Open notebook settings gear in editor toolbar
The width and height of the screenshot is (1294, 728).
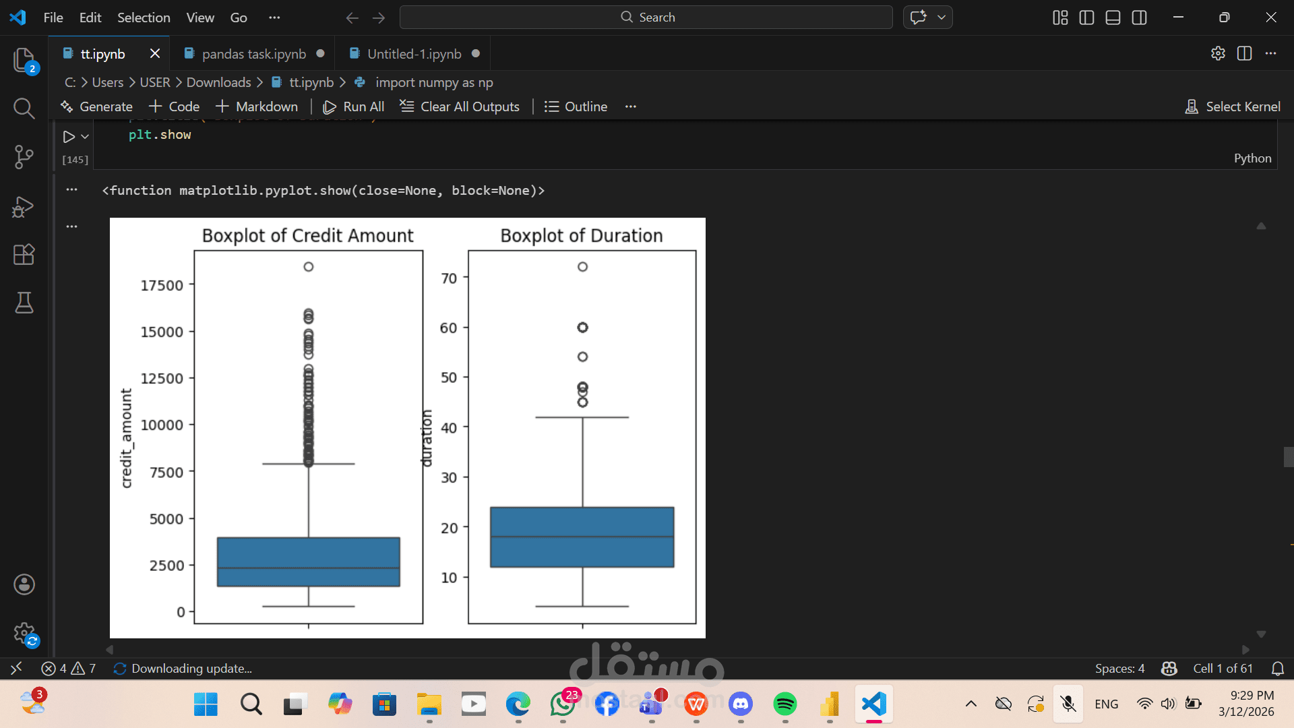[1218, 54]
